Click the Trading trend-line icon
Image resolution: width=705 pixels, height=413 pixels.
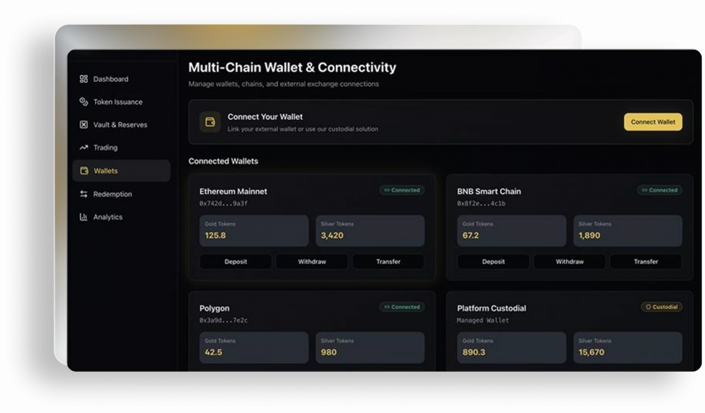[x=84, y=148]
